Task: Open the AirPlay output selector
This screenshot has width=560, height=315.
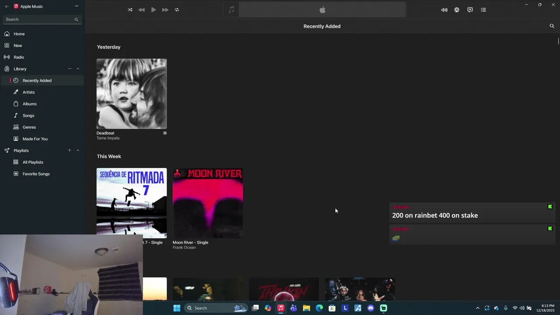Action: (x=457, y=10)
